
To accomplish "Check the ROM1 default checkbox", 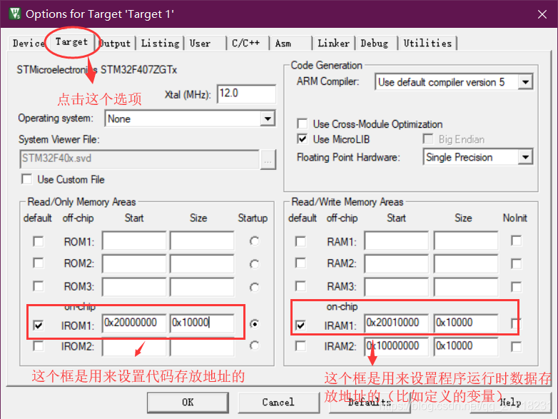I will tap(39, 241).
